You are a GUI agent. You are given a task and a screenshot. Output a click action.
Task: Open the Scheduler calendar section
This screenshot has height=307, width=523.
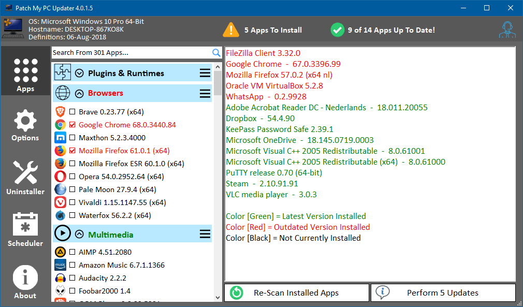(x=25, y=229)
